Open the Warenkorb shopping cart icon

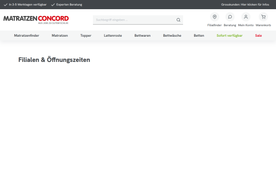263,17
